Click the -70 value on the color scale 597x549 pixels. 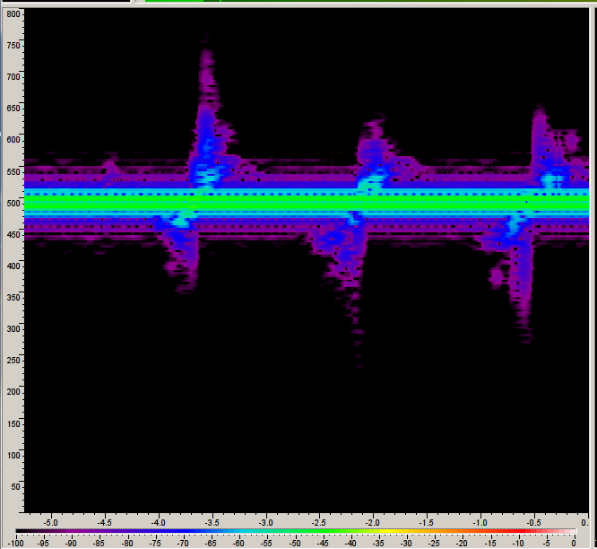click(183, 544)
